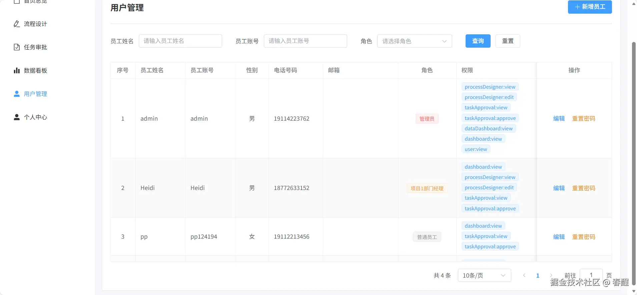Click the 新增员工 button
The height and width of the screenshot is (295, 637).
(590, 7)
